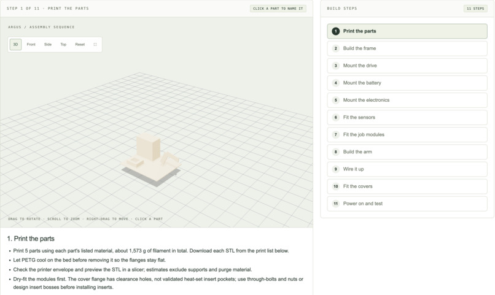Toggle fullscreen viewer icon

(x=95, y=44)
